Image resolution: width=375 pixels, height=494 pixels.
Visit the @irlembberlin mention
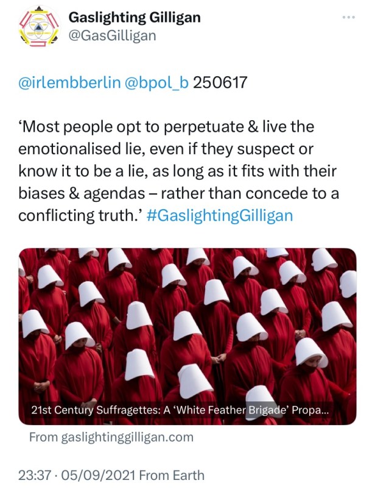coord(69,82)
